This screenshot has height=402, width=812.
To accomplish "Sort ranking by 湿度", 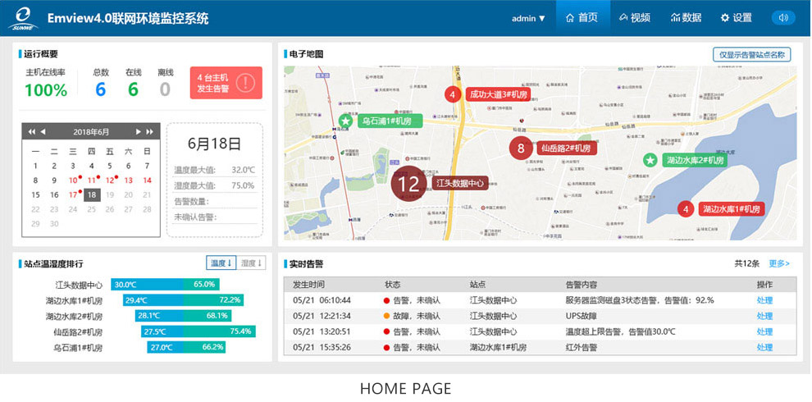I will point(252,263).
